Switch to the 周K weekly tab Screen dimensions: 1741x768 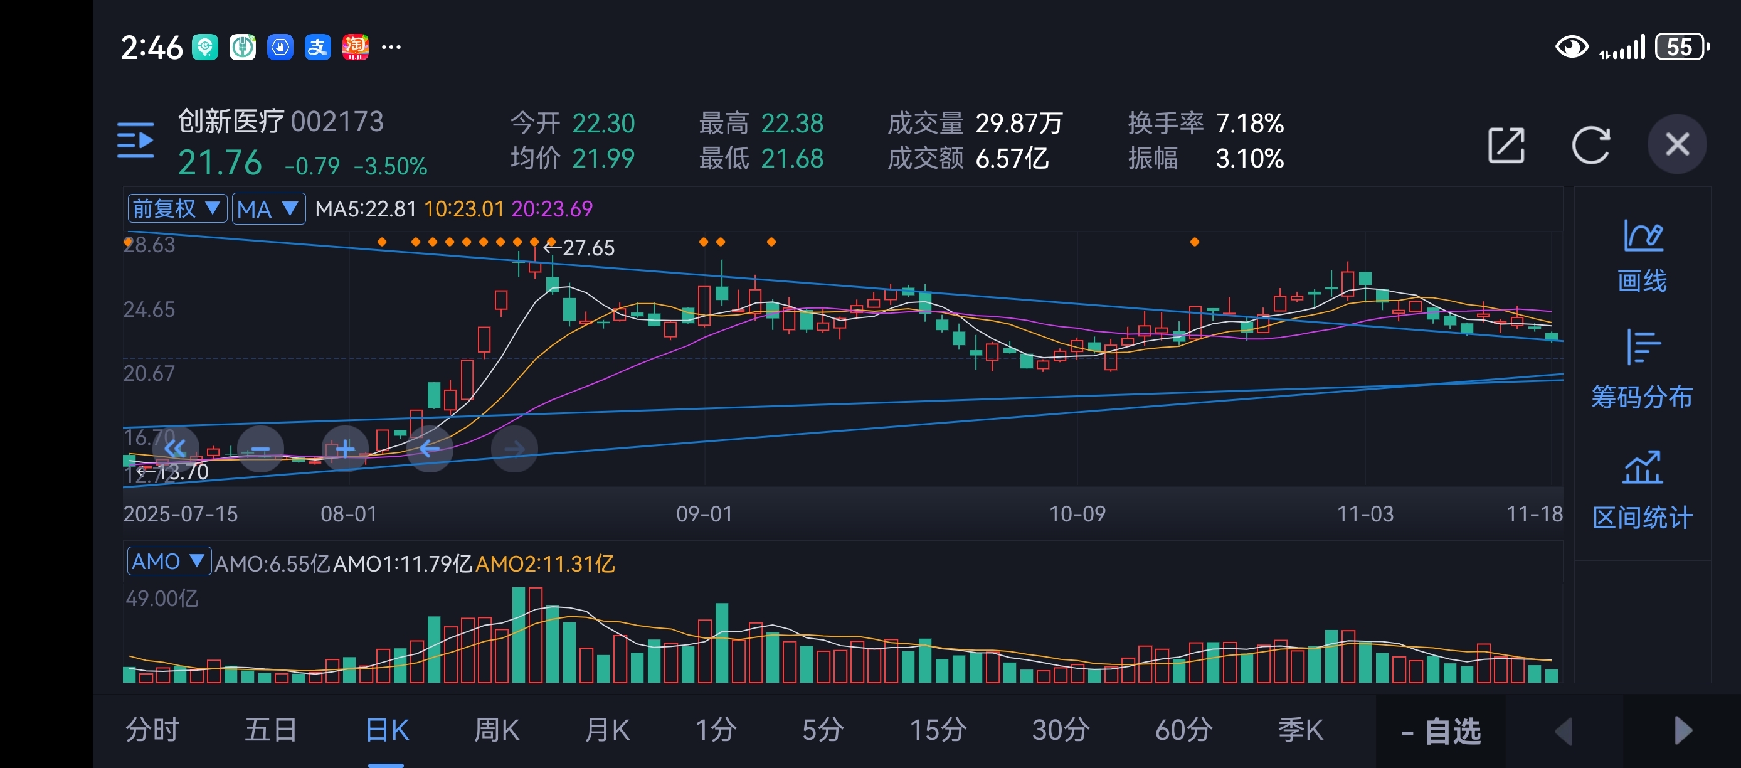pyautogui.click(x=496, y=730)
